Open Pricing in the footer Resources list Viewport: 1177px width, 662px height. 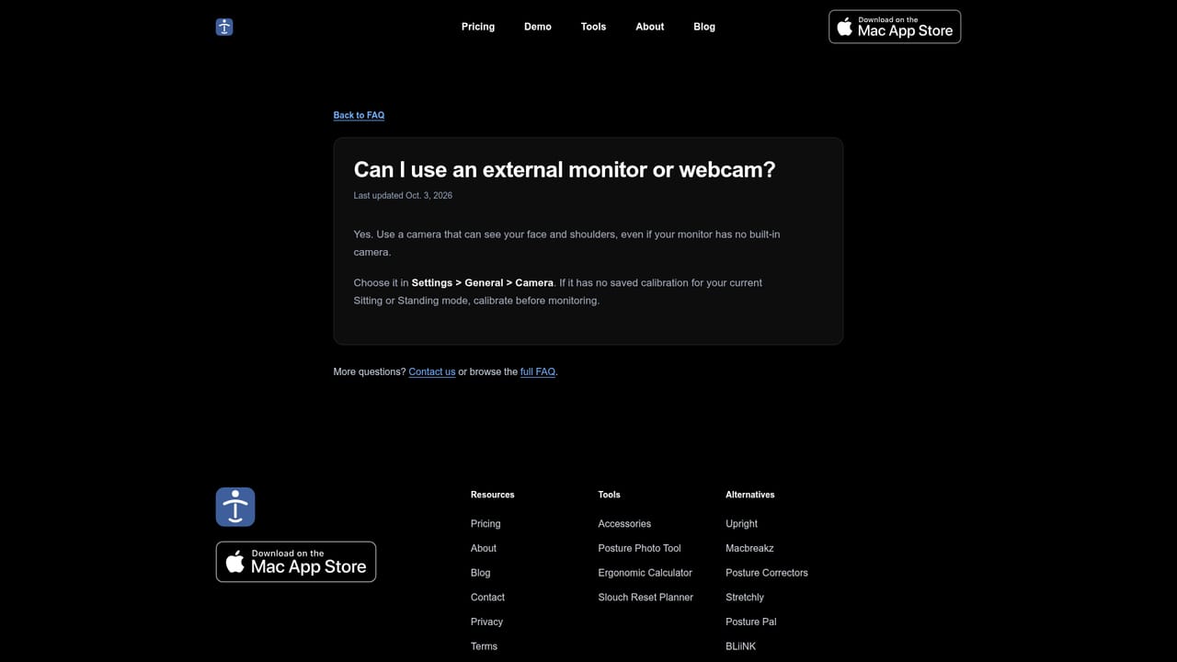(x=486, y=524)
